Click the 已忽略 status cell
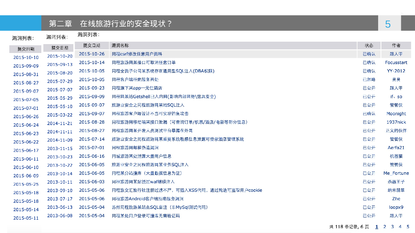This screenshot has width=415, height=233. tap(369, 80)
